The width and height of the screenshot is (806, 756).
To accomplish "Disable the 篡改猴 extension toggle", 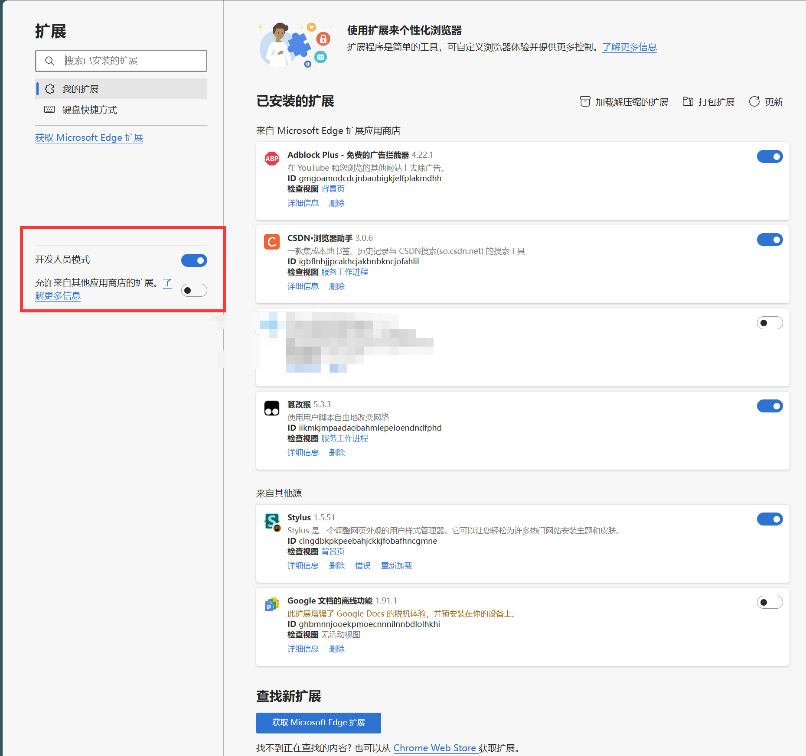I will click(x=770, y=406).
